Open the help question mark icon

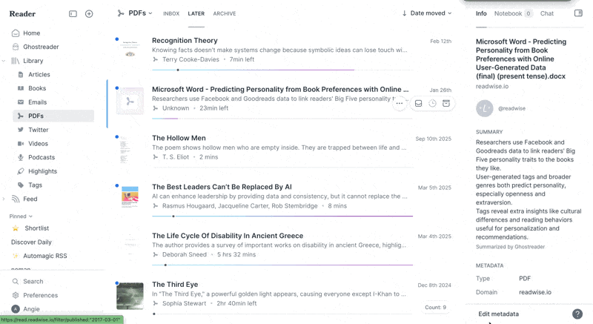pyautogui.click(x=577, y=314)
